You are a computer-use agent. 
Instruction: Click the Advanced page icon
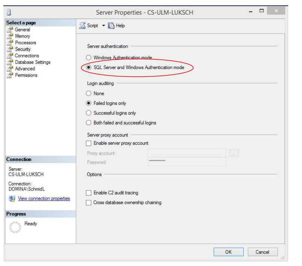(x=10, y=69)
